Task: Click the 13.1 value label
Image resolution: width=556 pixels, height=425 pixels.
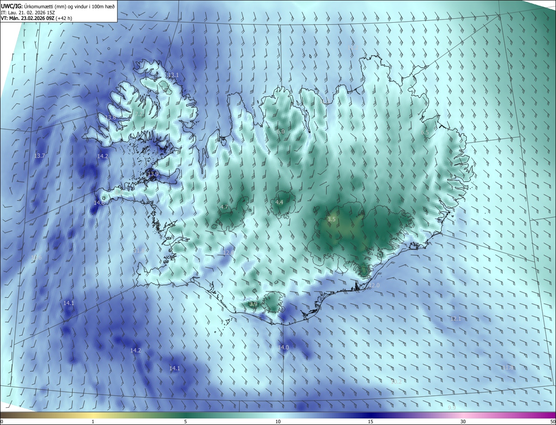Action: 174,75
